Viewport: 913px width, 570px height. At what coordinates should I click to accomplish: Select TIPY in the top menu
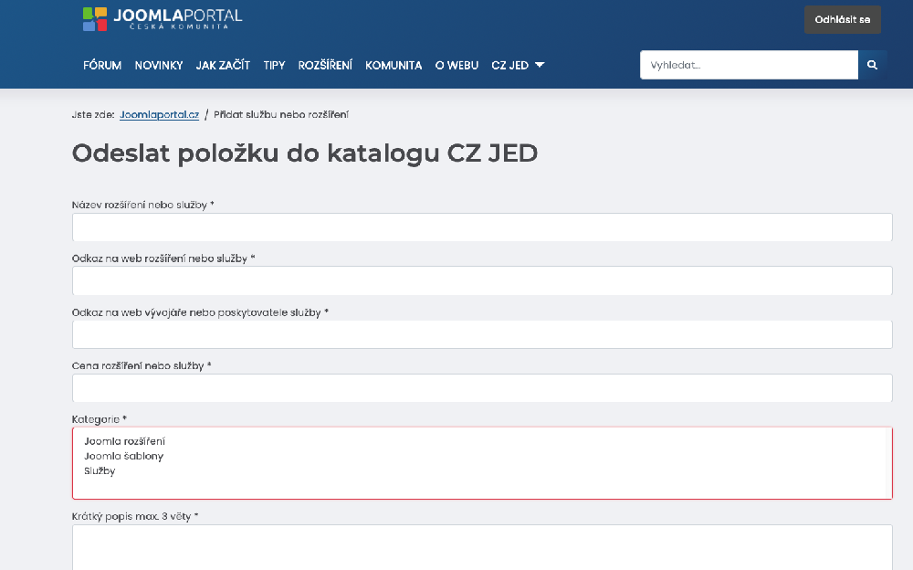(x=274, y=65)
